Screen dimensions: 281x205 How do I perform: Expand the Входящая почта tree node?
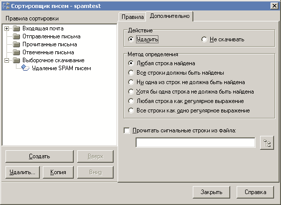(x=6, y=28)
